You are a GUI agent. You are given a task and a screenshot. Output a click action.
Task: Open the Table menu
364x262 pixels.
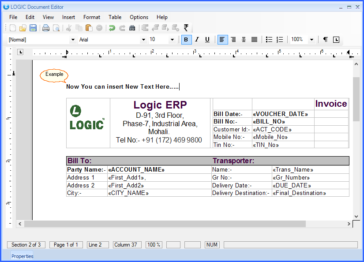click(x=115, y=17)
